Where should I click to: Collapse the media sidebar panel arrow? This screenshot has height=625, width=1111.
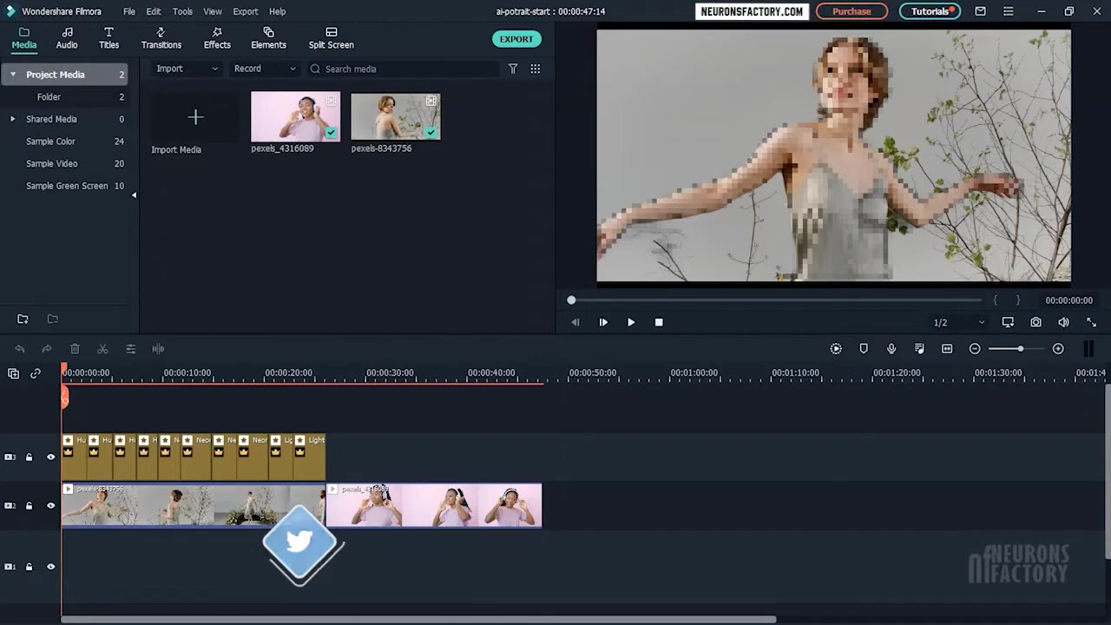click(134, 195)
